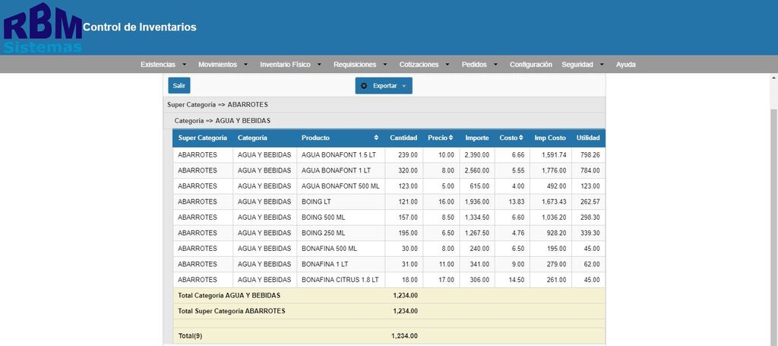Screen dimensions: 778x346
Task: Collapse Categoría AGUA Y BEBIDAS group
Action: [x=384, y=121]
